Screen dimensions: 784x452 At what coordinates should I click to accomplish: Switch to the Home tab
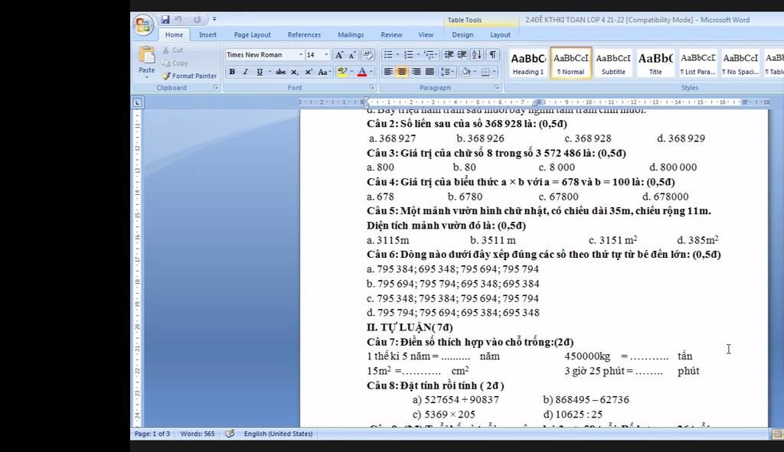[174, 34]
